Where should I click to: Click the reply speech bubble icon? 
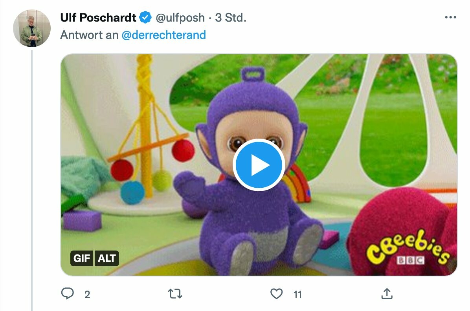(x=68, y=293)
